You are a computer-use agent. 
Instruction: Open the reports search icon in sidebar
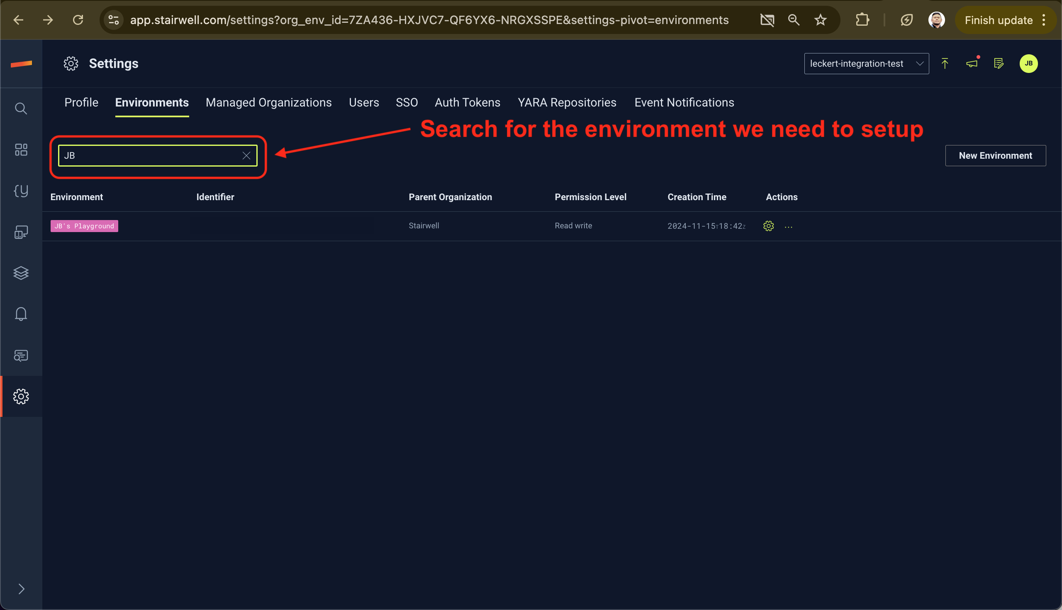tap(21, 355)
